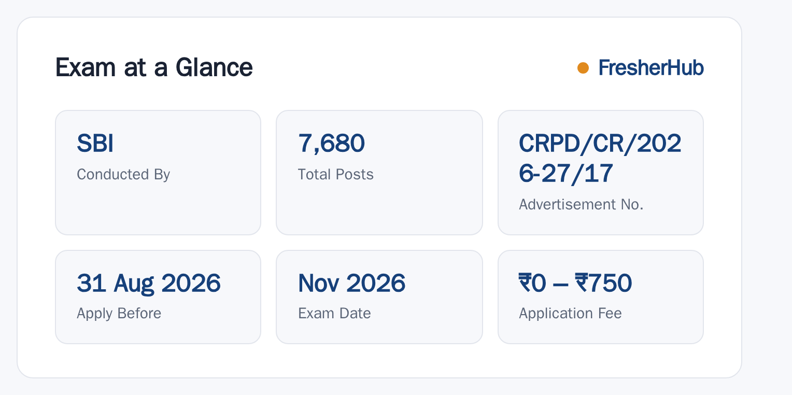Click the 'Total Posts' label
Image resolution: width=792 pixels, height=395 pixels.
[x=336, y=174]
